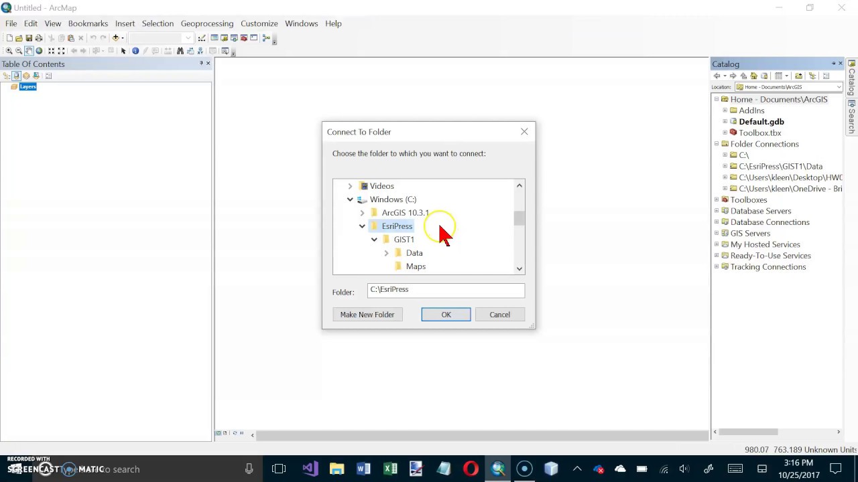Click the Fixed Zoom Out icon
The width and height of the screenshot is (858, 482).
(61, 51)
